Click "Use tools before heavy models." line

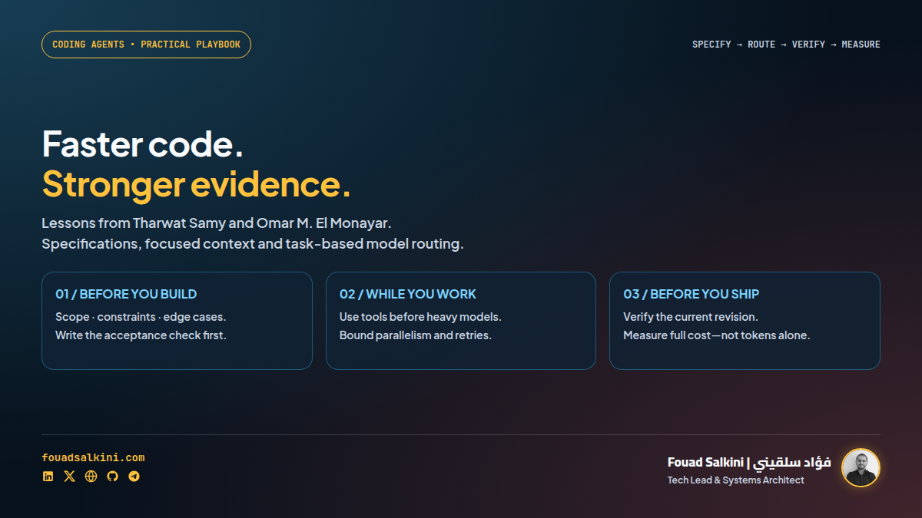coord(420,317)
